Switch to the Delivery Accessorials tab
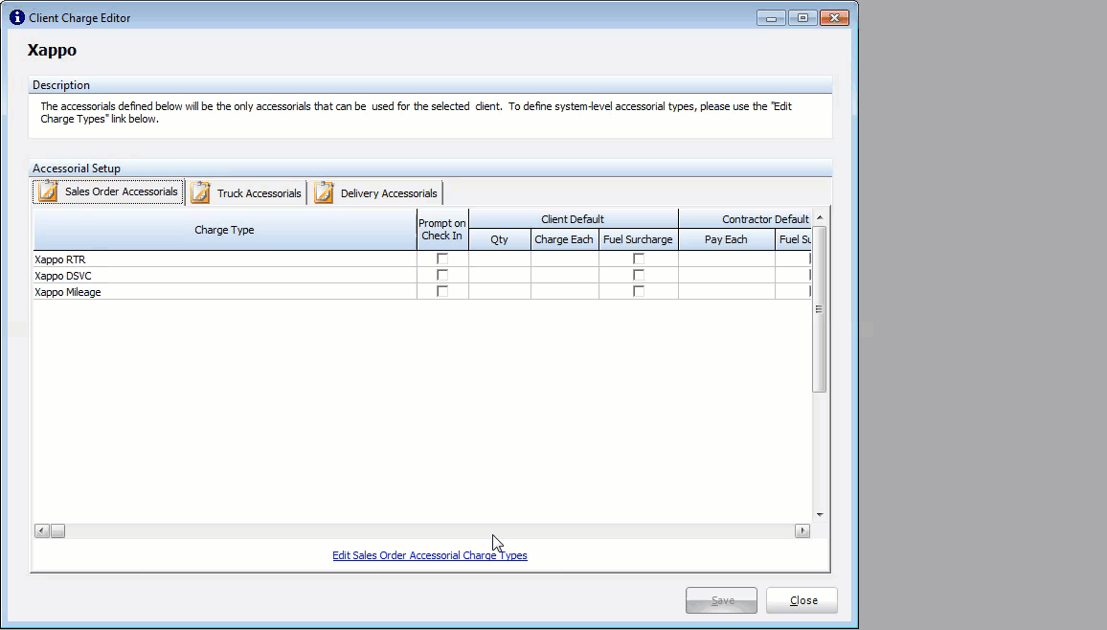Viewport: 1107px width, 630px height. pyautogui.click(x=375, y=192)
